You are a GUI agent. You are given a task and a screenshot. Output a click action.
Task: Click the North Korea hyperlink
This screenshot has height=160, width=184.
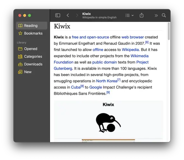pos(107,81)
